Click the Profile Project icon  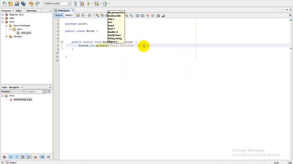tap(105, 4)
